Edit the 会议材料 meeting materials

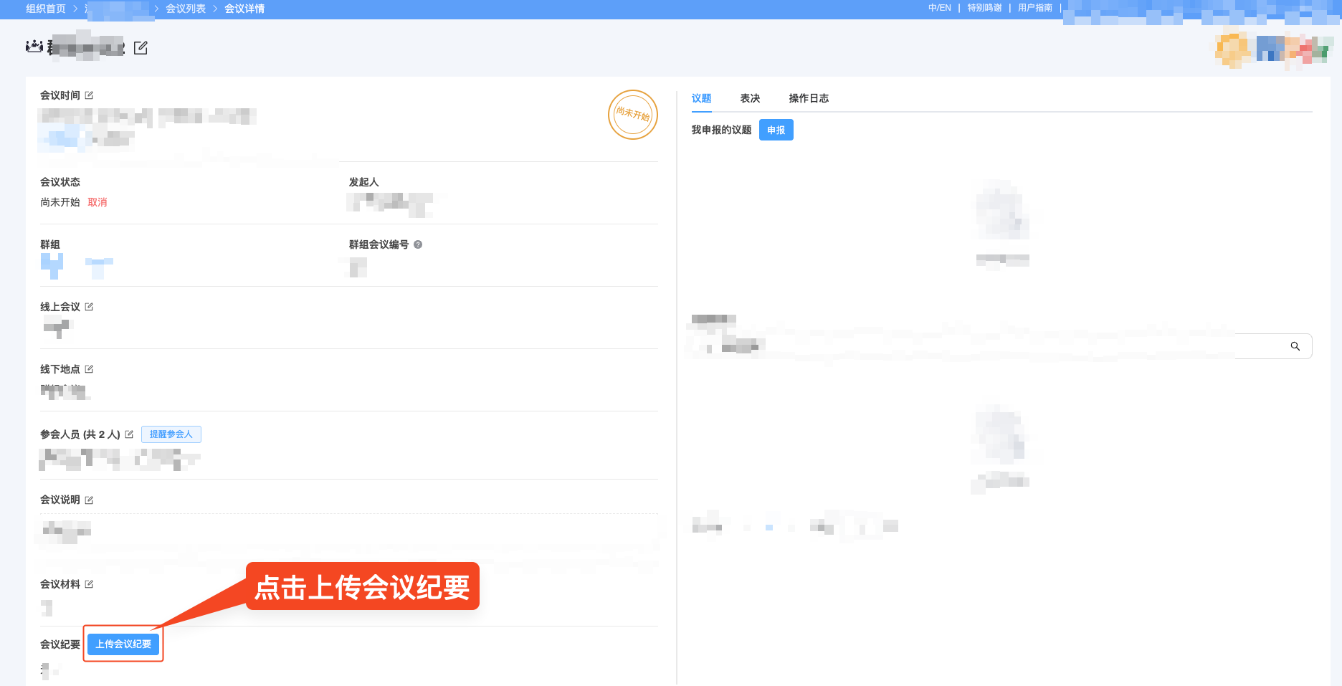tap(89, 583)
